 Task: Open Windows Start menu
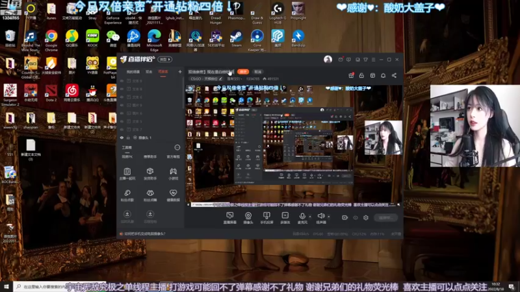tap(6, 286)
